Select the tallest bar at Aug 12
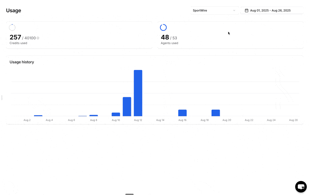The width and height of the screenshot is (309, 195). click(138, 93)
